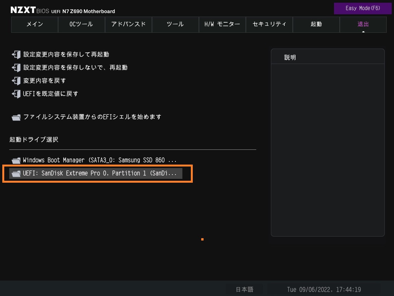The image size is (394, 296).
Task: Click exit icon beside UEFIを既定値に戻す
Action: (x=16, y=94)
